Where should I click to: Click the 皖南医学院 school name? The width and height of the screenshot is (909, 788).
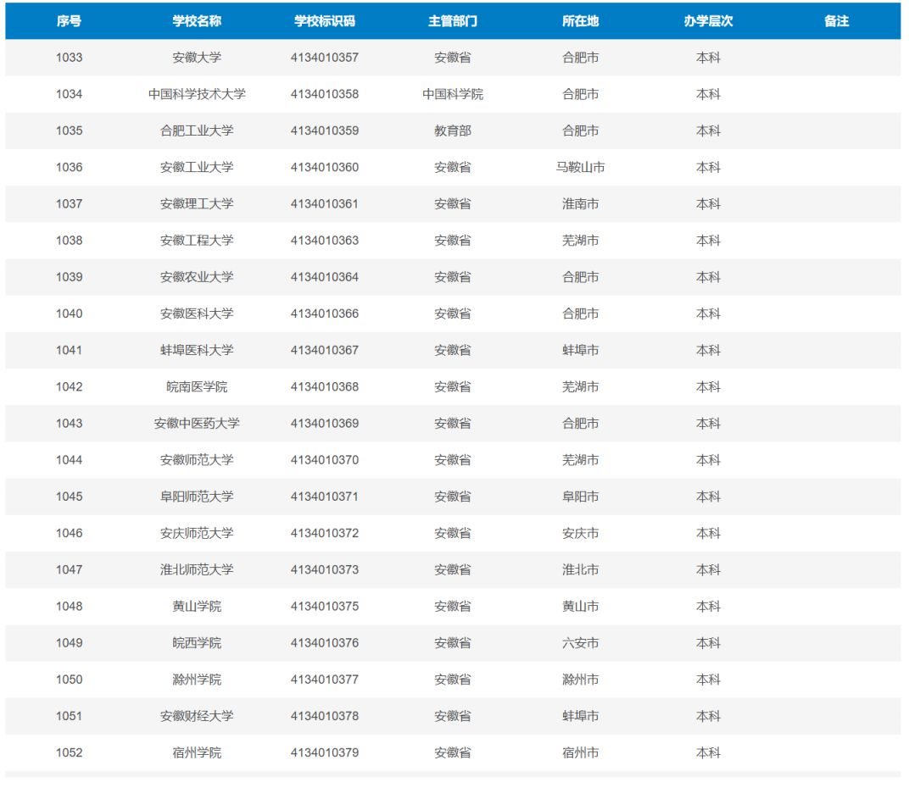pyautogui.click(x=197, y=386)
